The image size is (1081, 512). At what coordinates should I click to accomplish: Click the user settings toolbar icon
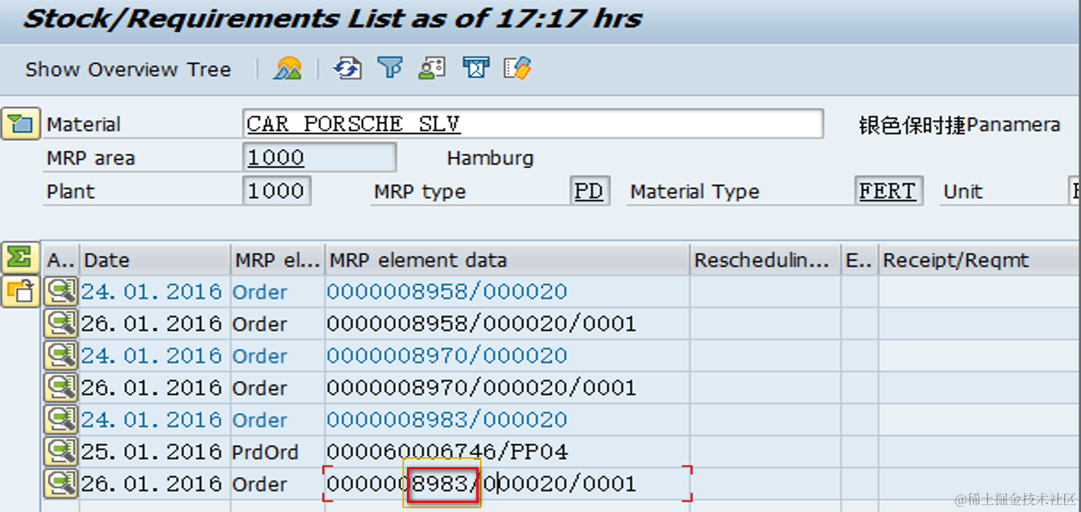(432, 68)
